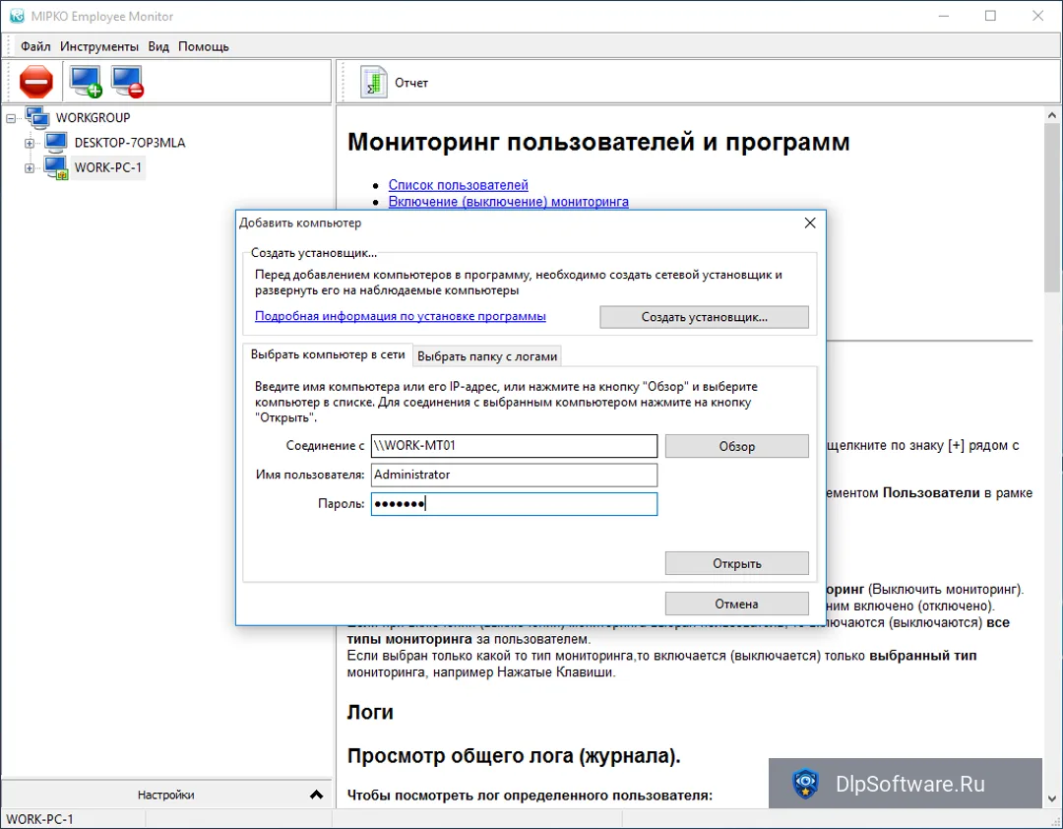Screen dimensions: 1063x829
Task: Click the add computer toolbar icon
Action: pos(86,82)
